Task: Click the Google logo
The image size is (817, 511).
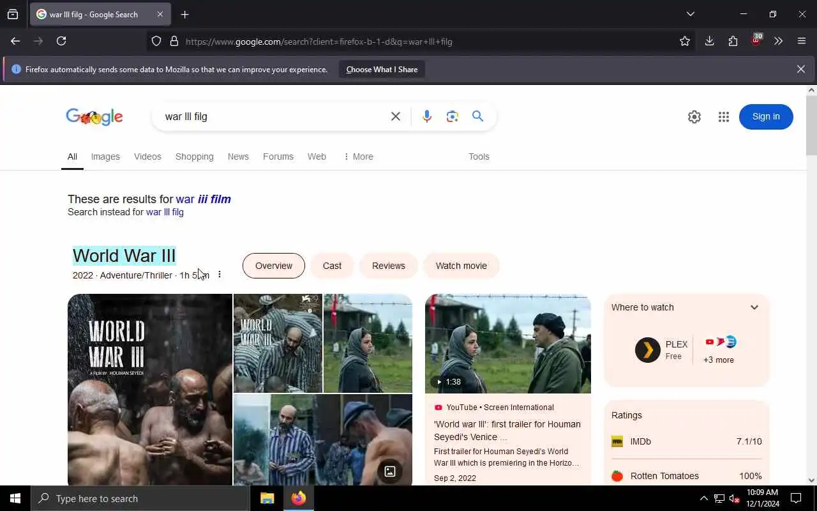Action: pyautogui.click(x=94, y=116)
